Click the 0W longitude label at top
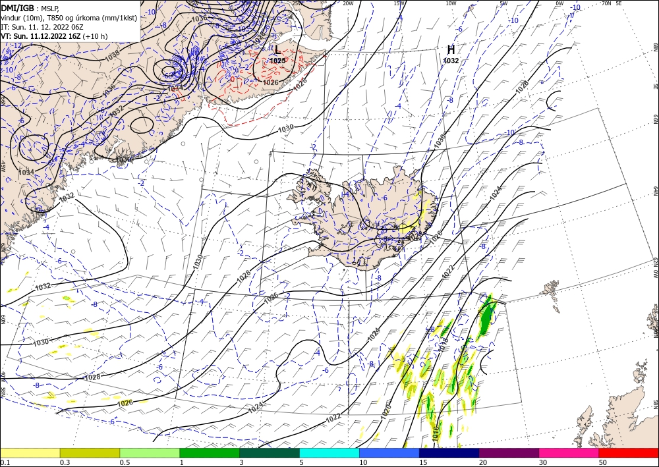 pos(559,3)
